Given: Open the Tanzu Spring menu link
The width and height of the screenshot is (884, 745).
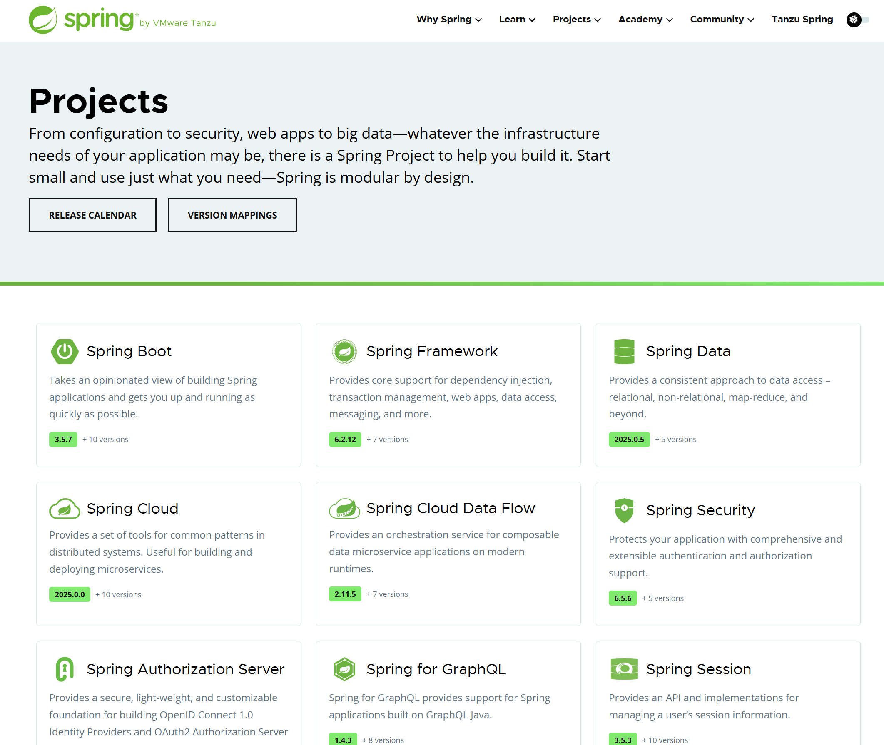Looking at the screenshot, I should point(802,20).
